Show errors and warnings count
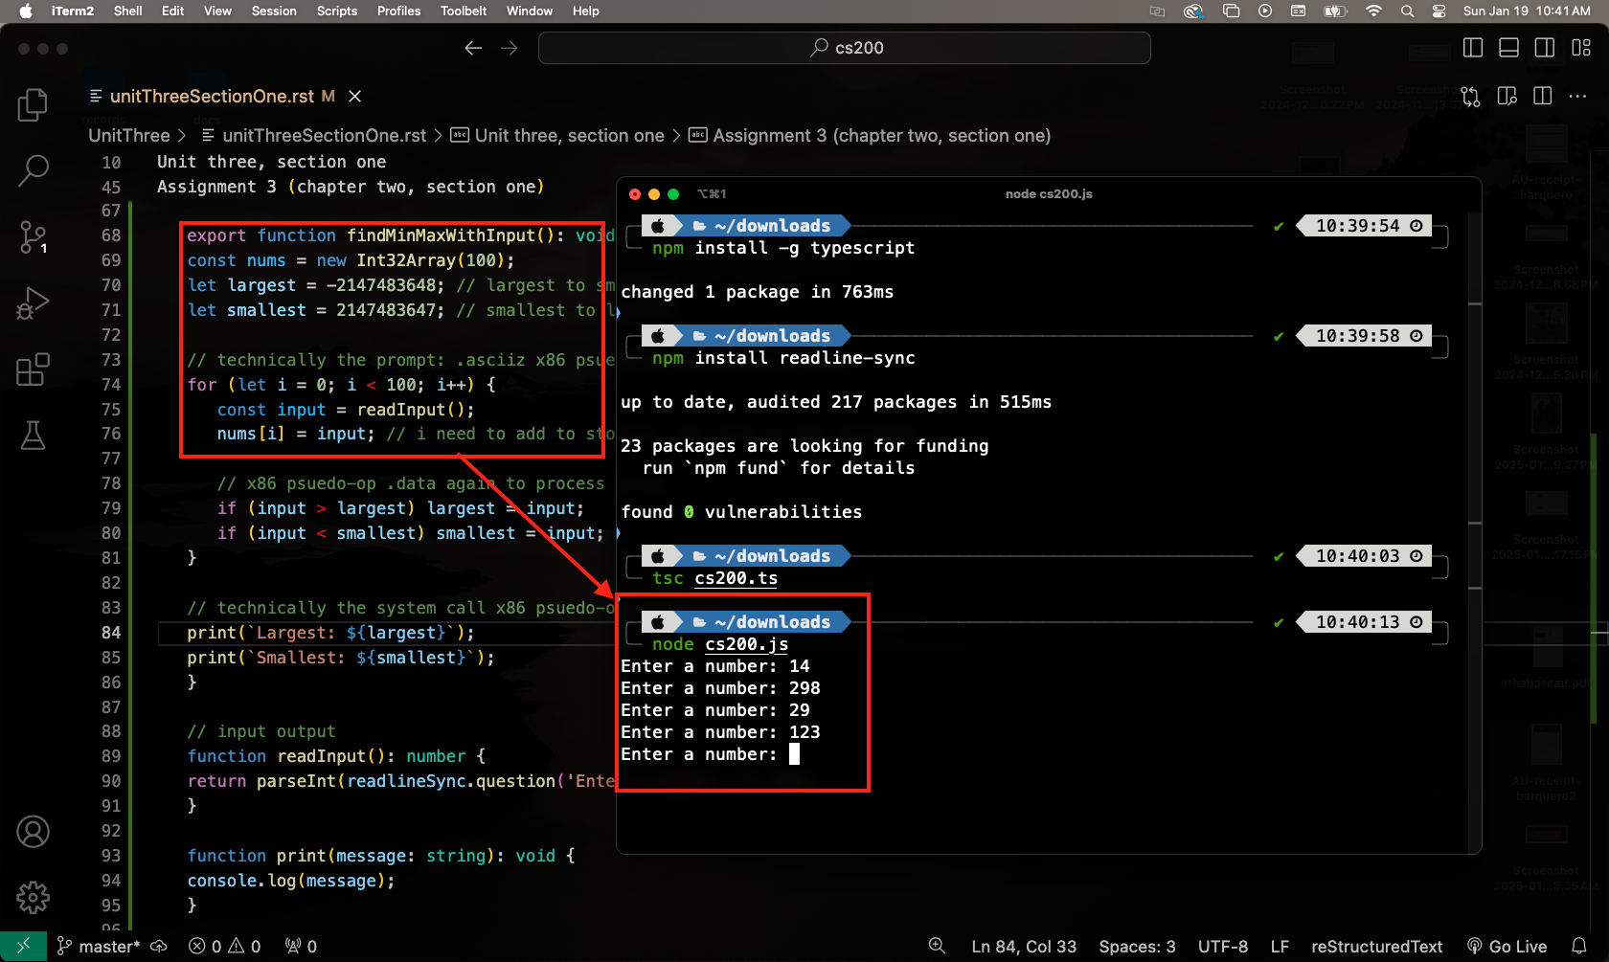This screenshot has width=1609, height=962. [x=225, y=946]
